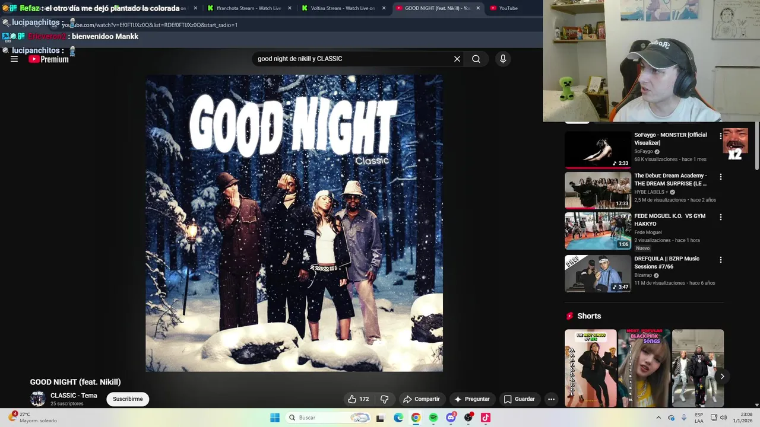Click the browser address bar URL

click(x=148, y=25)
